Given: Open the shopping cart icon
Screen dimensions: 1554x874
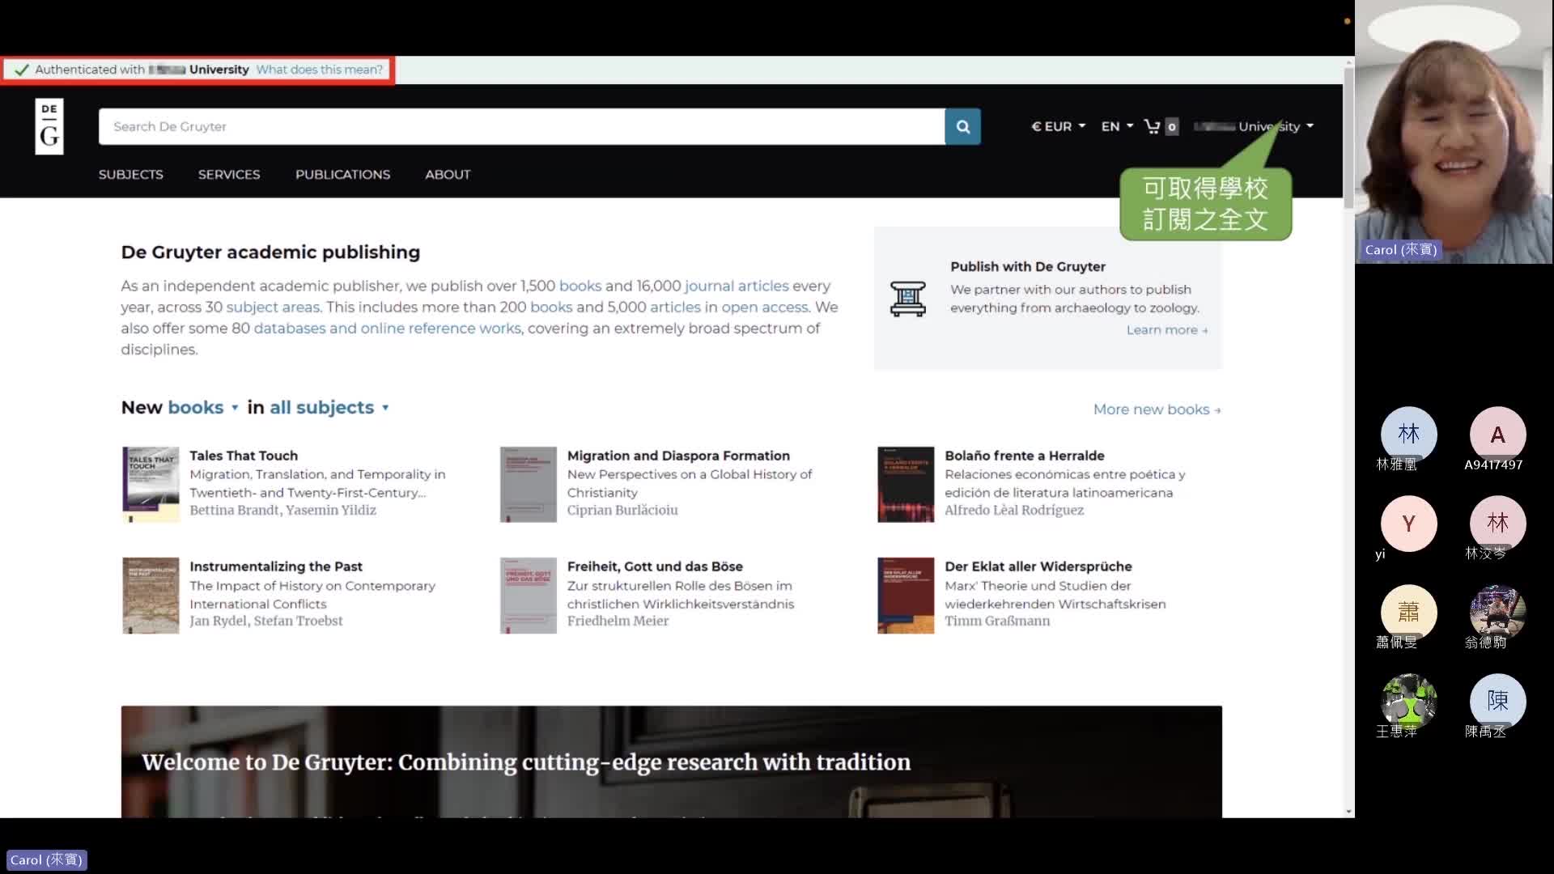Looking at the screenshot, I should pyautogui.click(x=1152, y=126).
